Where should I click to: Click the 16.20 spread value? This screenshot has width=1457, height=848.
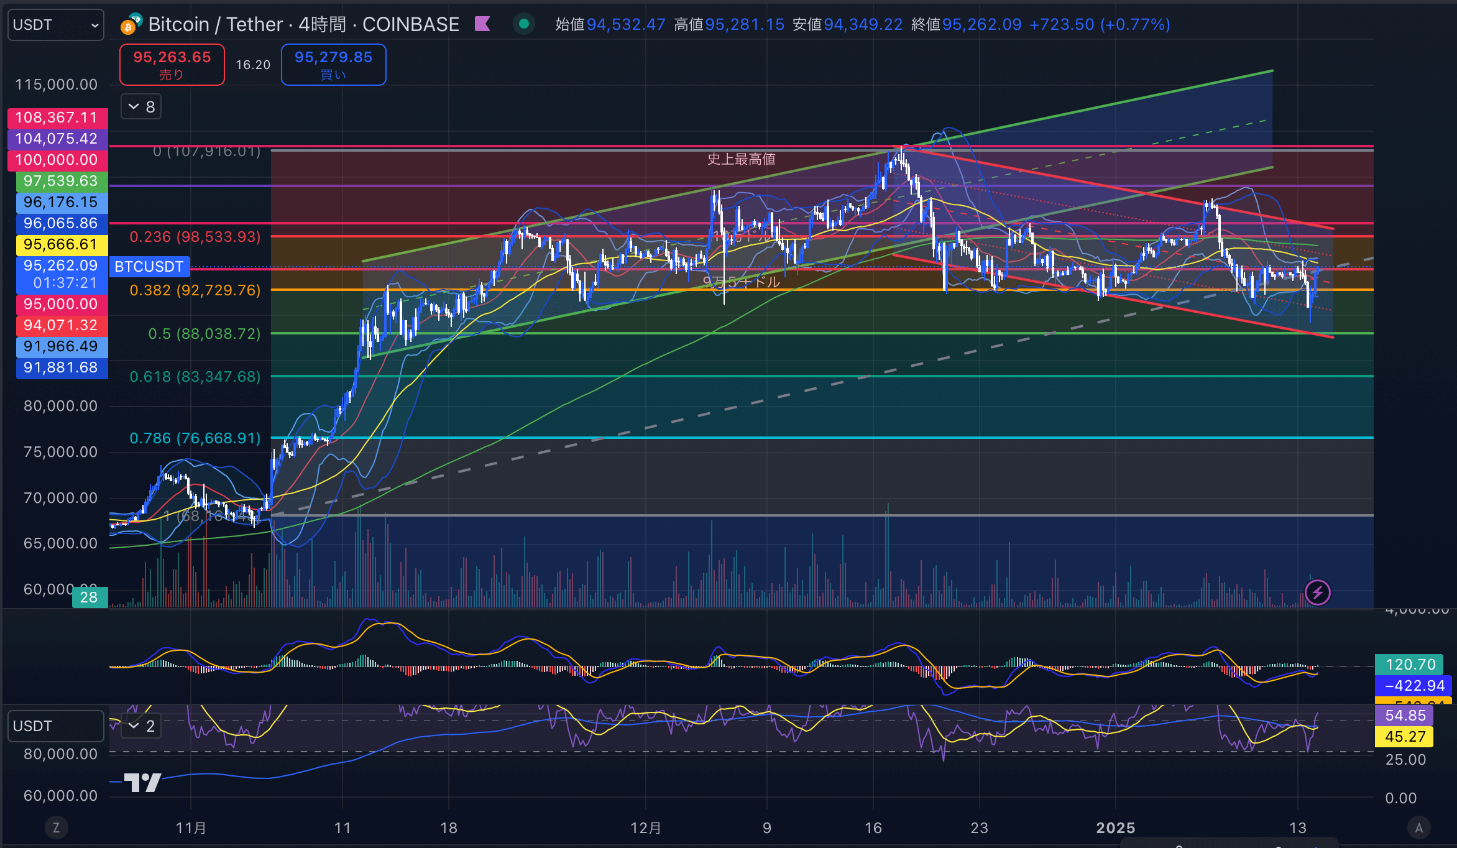tap(253, 65)
